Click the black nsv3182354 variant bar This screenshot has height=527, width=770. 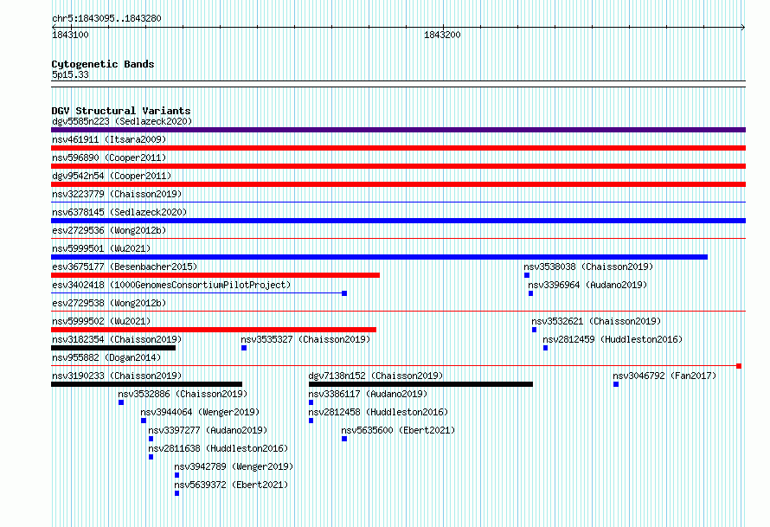click(113, 348)
